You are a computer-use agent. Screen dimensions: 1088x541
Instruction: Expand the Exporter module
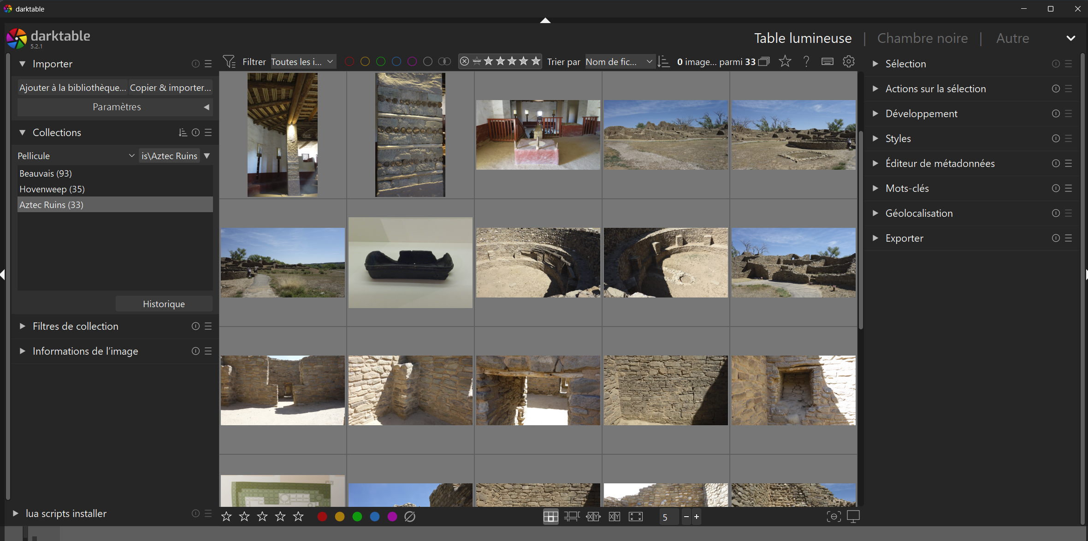904,238
